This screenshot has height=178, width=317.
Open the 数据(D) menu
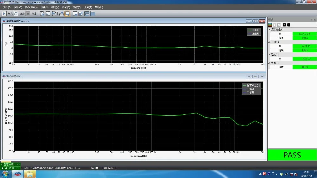click(x=77, y=7)
